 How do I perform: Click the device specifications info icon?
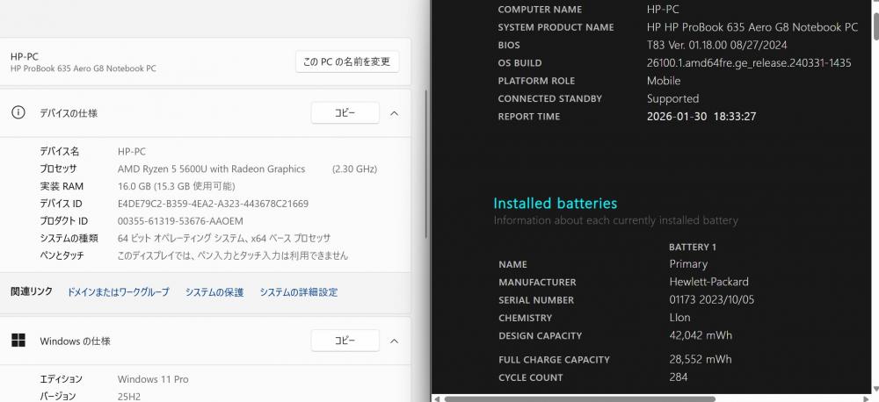tap(18, 112)
